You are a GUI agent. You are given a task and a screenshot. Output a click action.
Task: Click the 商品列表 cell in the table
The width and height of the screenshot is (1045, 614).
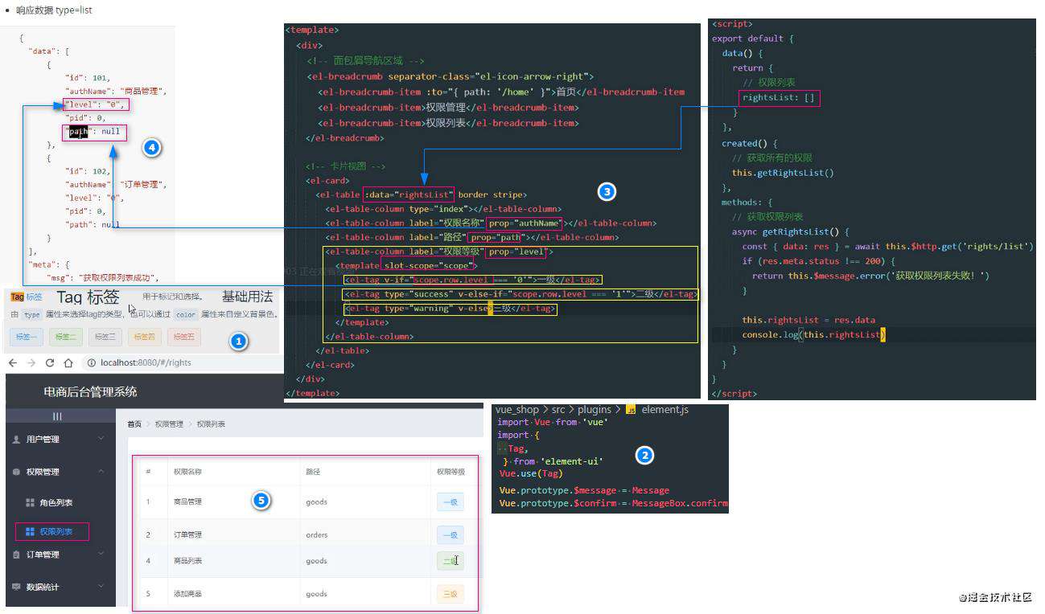pos(187,561)
